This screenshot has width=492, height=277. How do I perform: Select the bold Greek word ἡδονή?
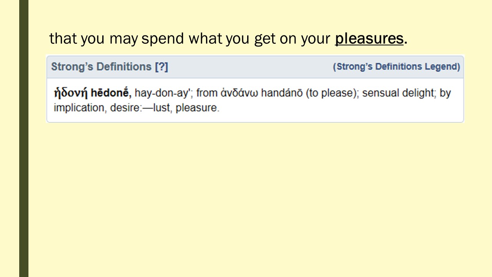70,93
